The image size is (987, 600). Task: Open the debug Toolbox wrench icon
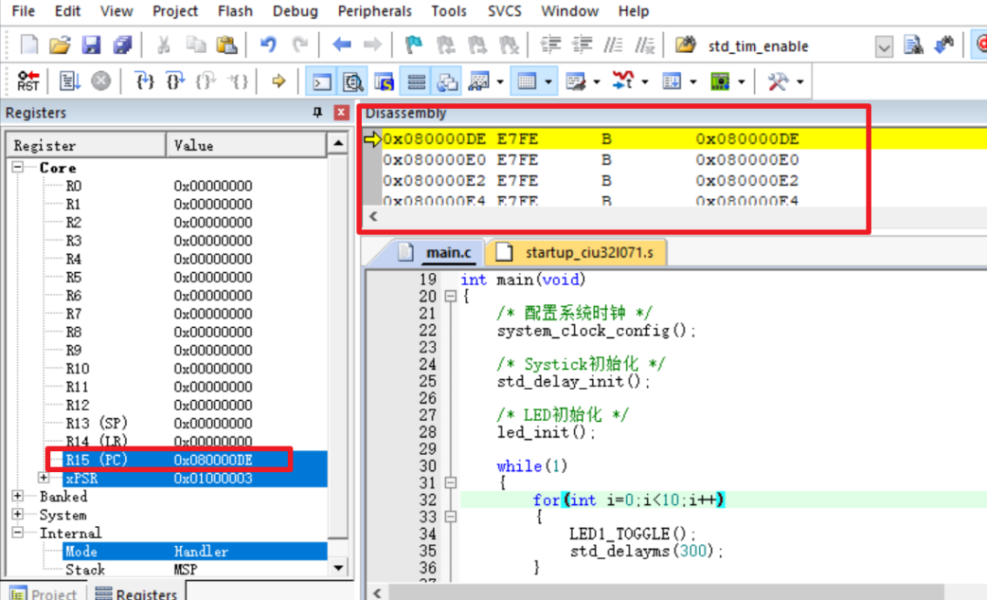778,82
